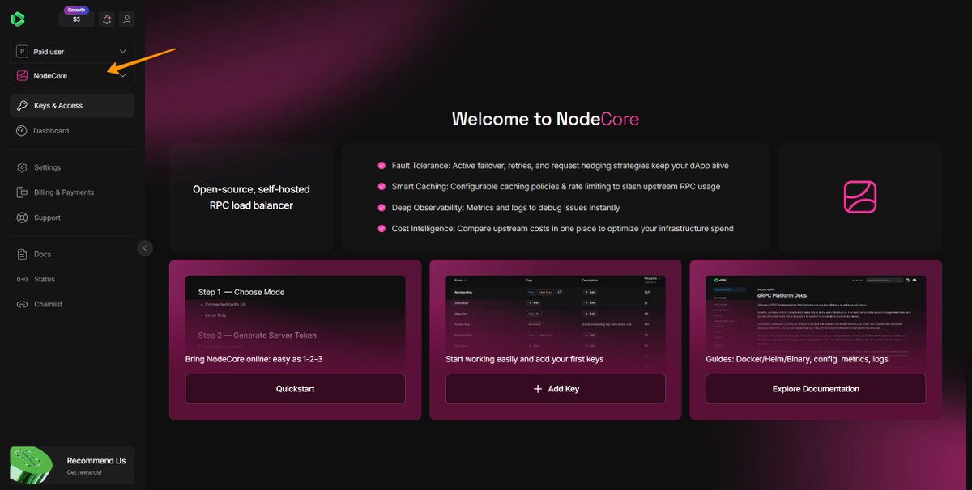Click the Support icon in the sidebar
Viewport: 972px width, 490px height.
22,218
